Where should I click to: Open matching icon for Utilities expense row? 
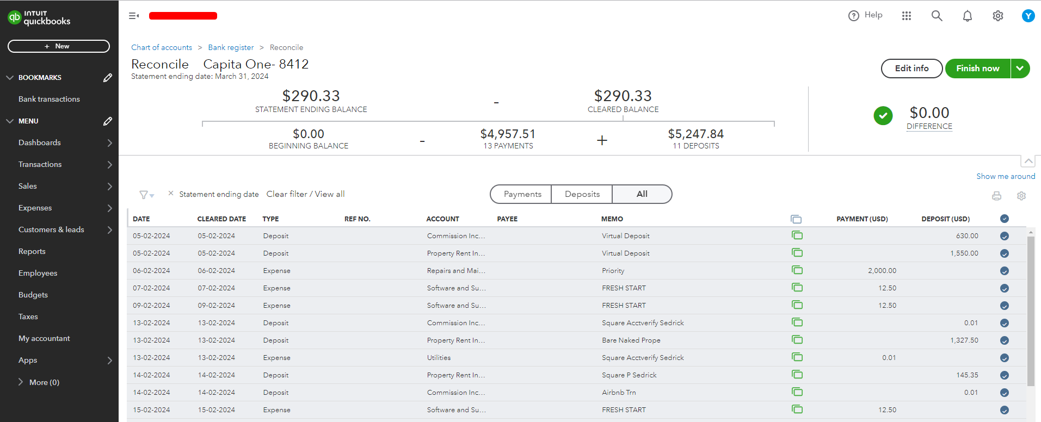coord(797,357)
